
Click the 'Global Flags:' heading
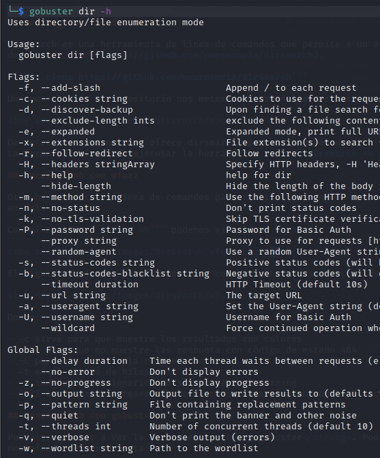(x=42, y=350)
